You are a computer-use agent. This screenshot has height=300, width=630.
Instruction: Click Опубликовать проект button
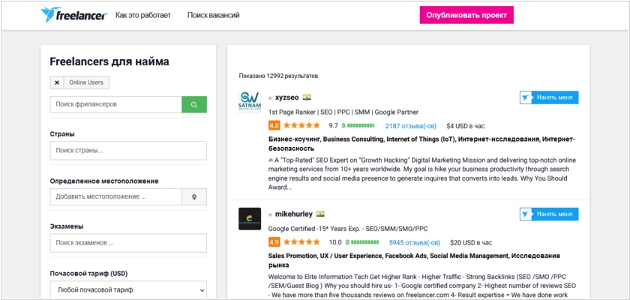[x=466, y=15]
